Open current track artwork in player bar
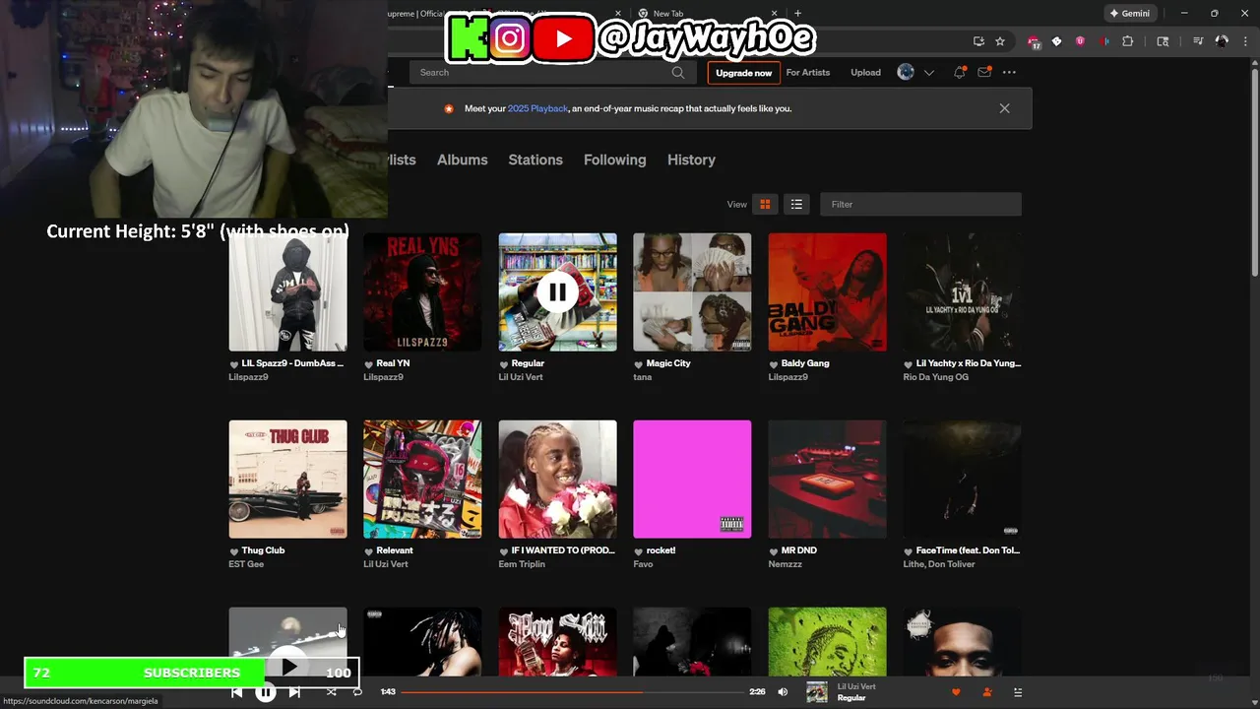Screen dimensions: 1260x709 [x=817, y=692]
